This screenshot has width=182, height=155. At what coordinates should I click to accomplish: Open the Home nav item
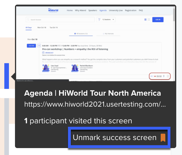[70, 10]
